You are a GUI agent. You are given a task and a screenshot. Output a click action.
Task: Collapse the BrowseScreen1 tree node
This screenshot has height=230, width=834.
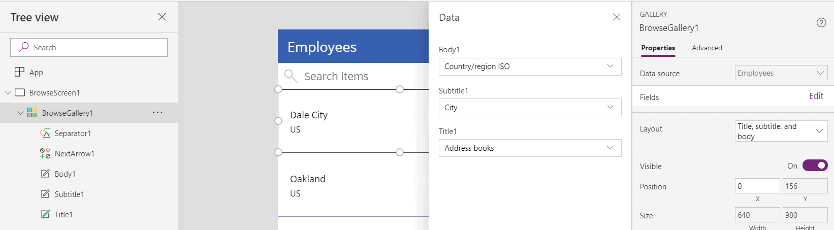[8, 92]
